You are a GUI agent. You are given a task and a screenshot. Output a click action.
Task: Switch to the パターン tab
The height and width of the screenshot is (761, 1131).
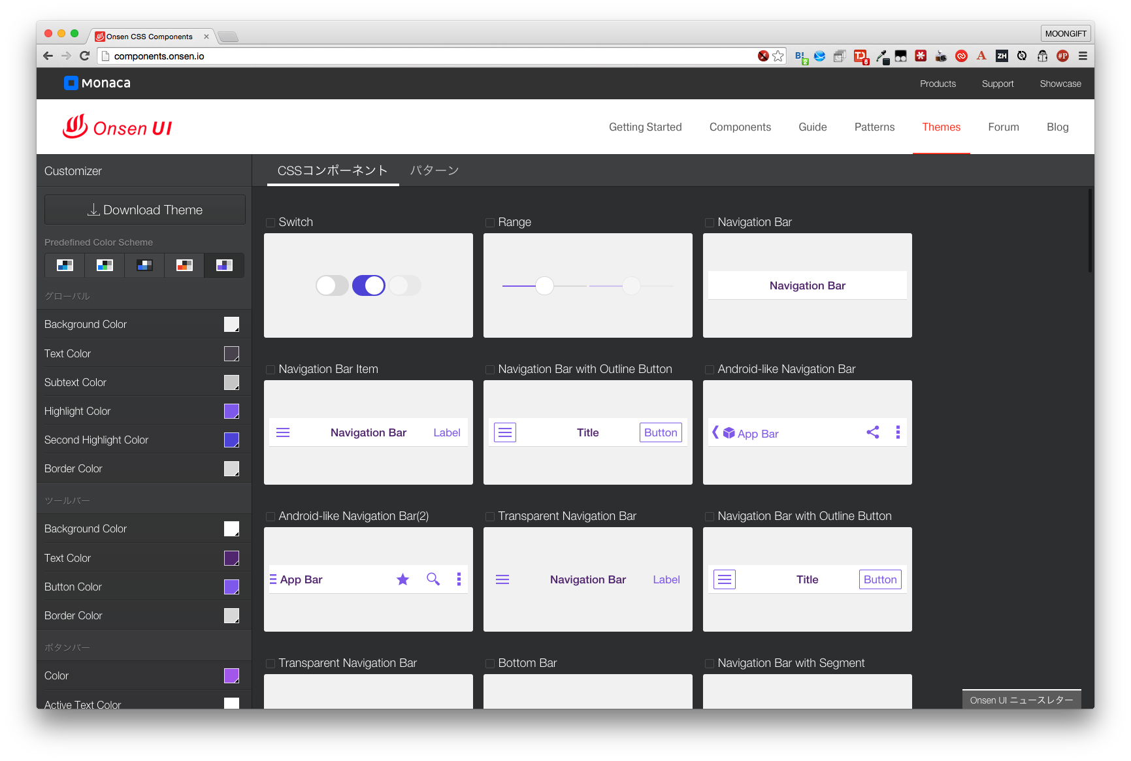(x=434, y=170)
